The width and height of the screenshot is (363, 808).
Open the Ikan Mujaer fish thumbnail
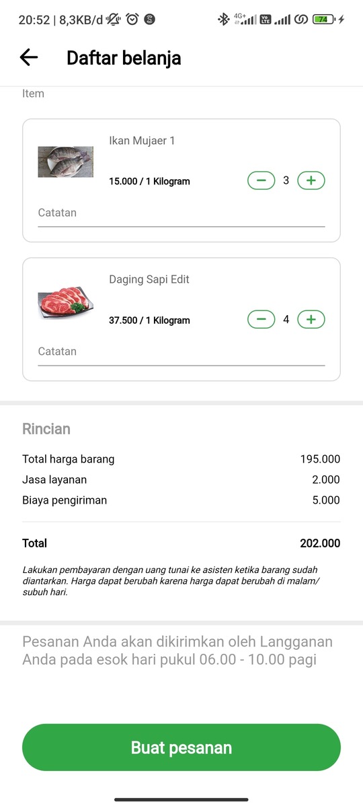pos(65,162)
